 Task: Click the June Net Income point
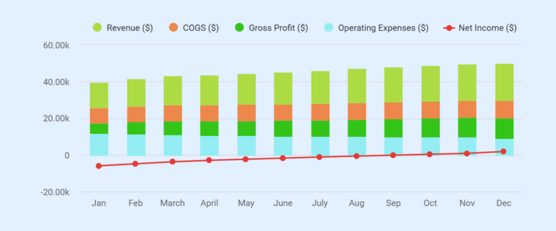[282, 158]
